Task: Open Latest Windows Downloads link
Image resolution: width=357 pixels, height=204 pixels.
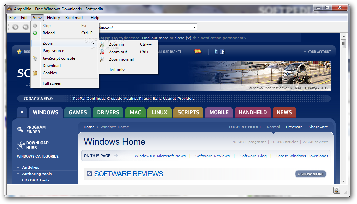Action: coord(302,156)
